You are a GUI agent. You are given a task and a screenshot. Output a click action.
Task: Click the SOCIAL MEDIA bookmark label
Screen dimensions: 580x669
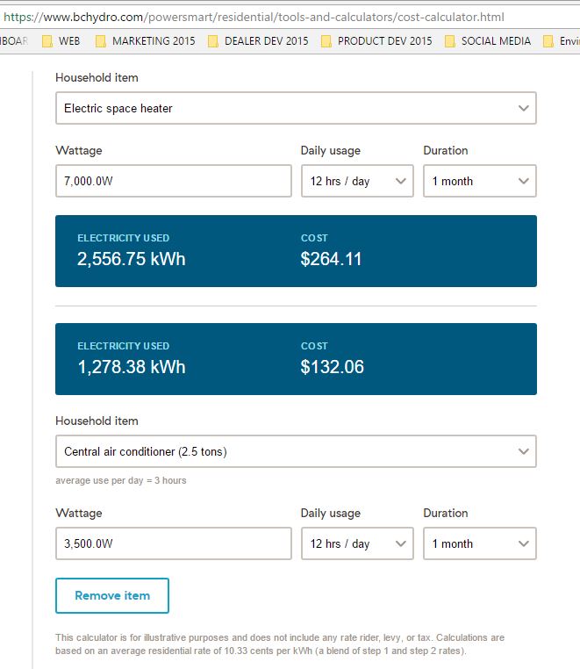(x=496, y=41)
